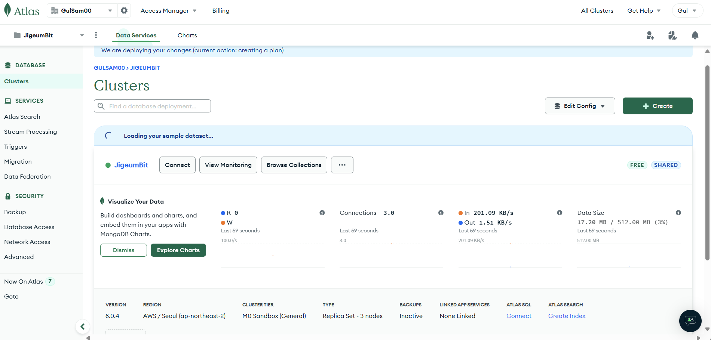Switch to the Charts tab

(x=187, y=35)
